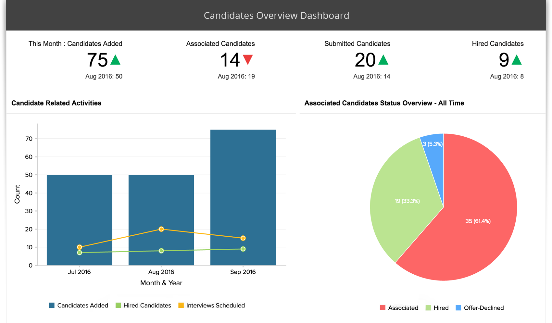Image resolution: width=552 pixels, height=323 pixels.
Task: Click the 'Offer-Declined' legend text
Action: click(x=484, y=308)
